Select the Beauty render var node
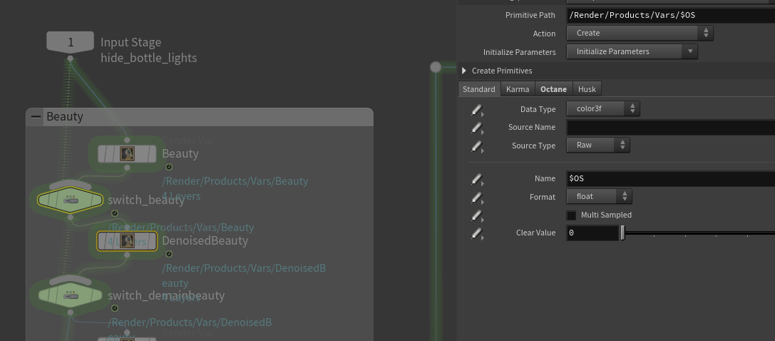 tap(127, 154)
